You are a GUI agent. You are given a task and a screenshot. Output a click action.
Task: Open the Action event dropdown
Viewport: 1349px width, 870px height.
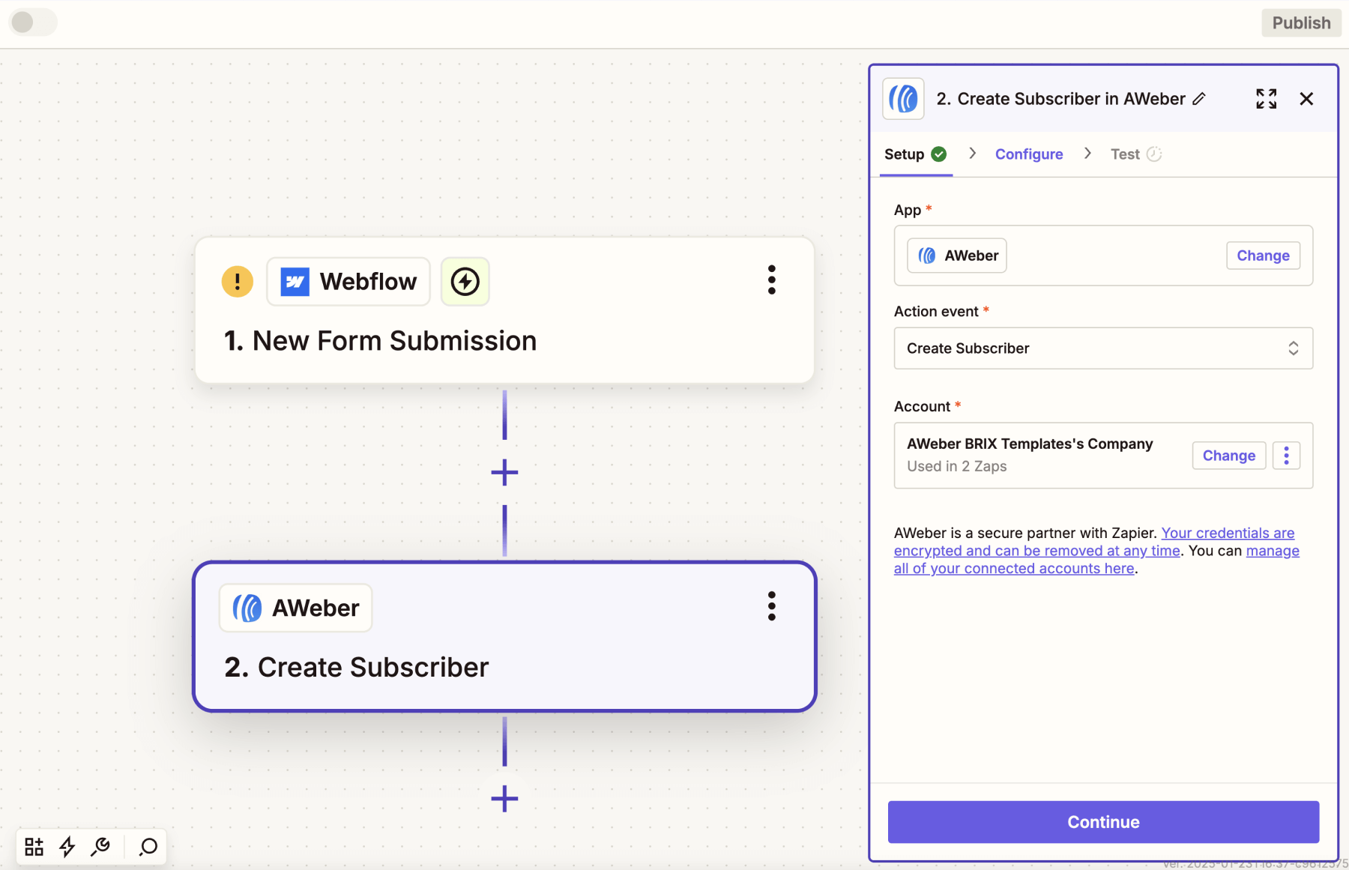[x=1103, y=348]
